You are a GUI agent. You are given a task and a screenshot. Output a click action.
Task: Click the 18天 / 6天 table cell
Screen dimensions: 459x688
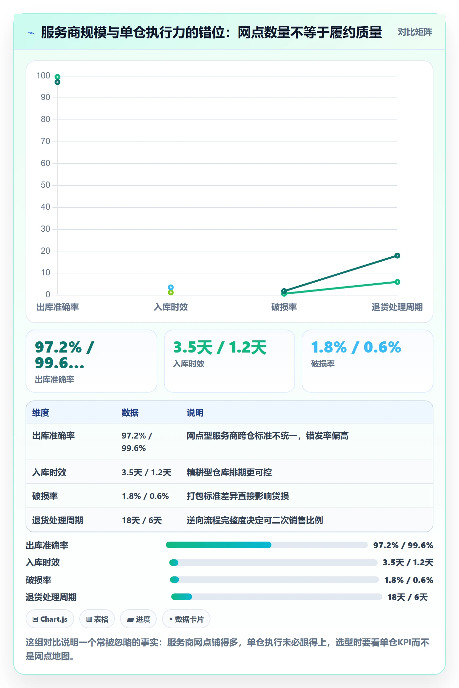pyautogui.click(x=142, y=520)
